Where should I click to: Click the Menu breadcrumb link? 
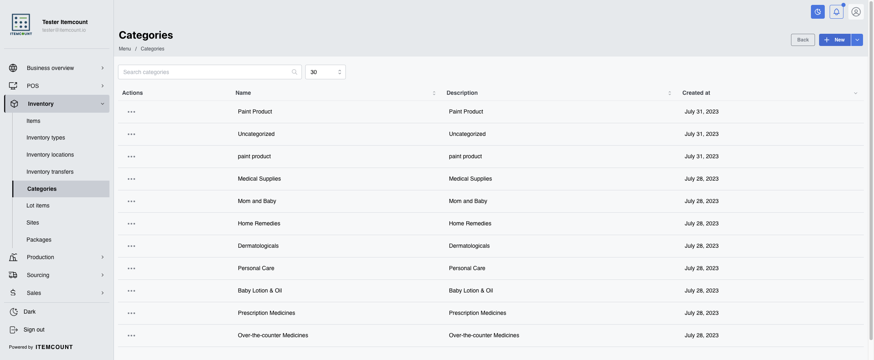coord(125,49)
